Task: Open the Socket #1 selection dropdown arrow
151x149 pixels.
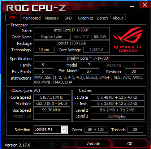Action: click(64, 130)
